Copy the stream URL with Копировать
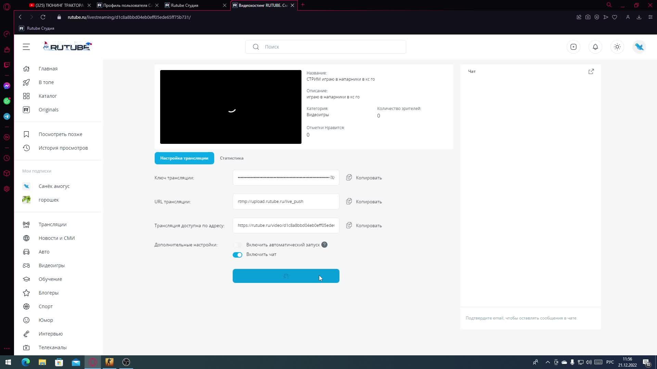Image resolution: width=657 pixels, height=369 pixels. (368, 202)
